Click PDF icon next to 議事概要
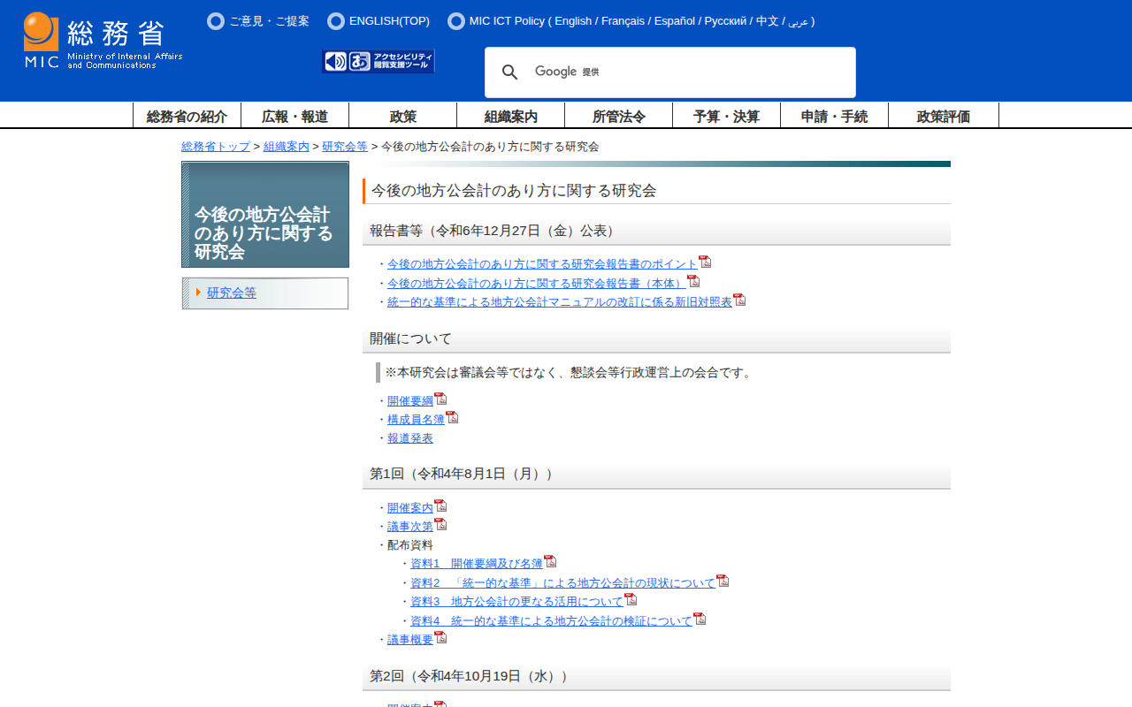The height and width of the screenshot is (707, 1132). pos(440,637)
